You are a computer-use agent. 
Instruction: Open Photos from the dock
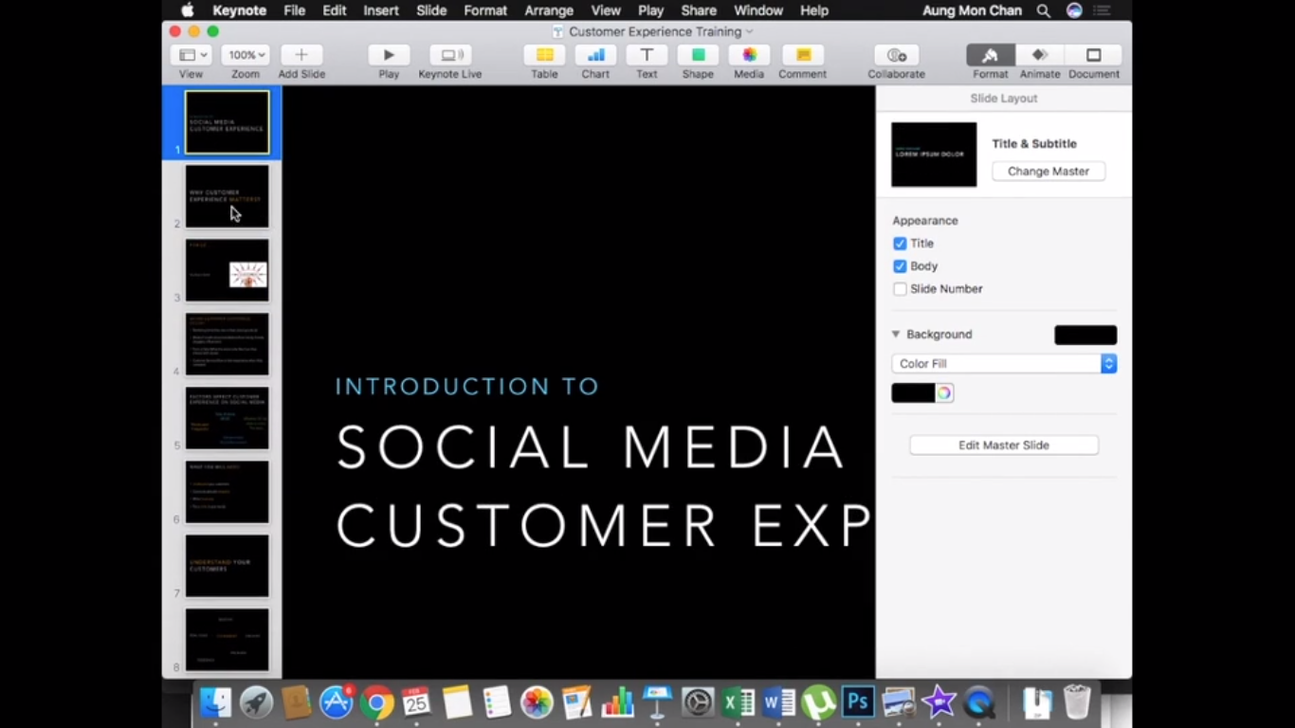[x=537, y=702]
